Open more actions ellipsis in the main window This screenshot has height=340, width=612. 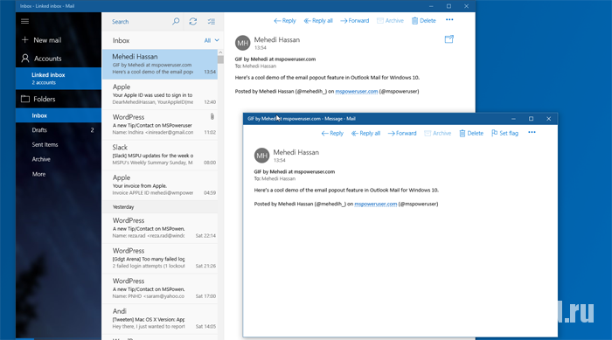tap(449, 20)
